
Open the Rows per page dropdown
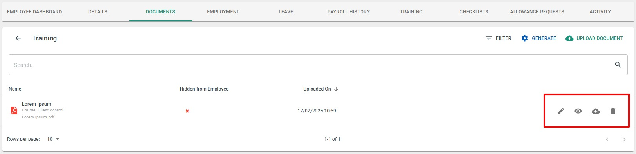click(53, 139)
